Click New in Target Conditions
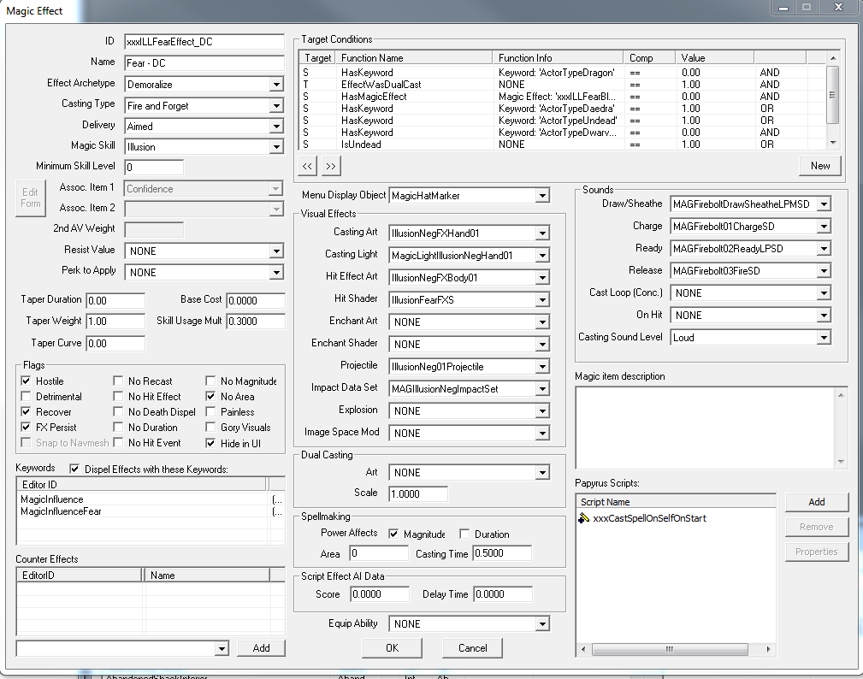This screenshot has height=679, width=863. click(820, 166)
